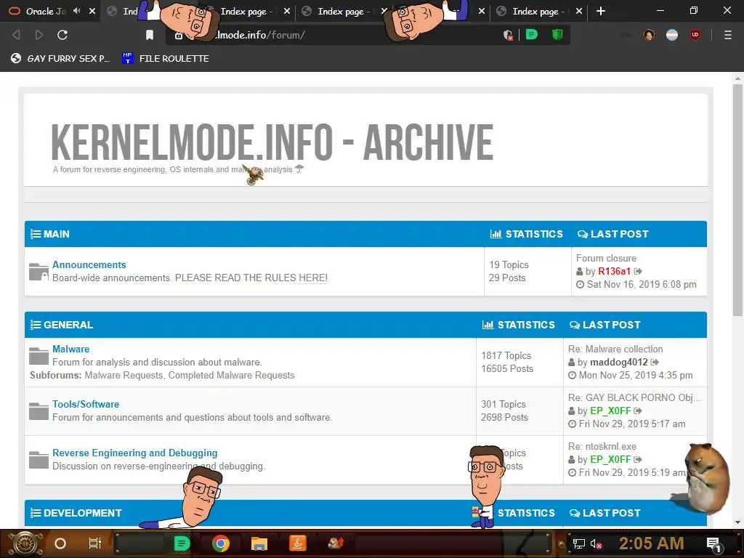Open the Announcements forum
744x558 pixels.
click(89, 264)
